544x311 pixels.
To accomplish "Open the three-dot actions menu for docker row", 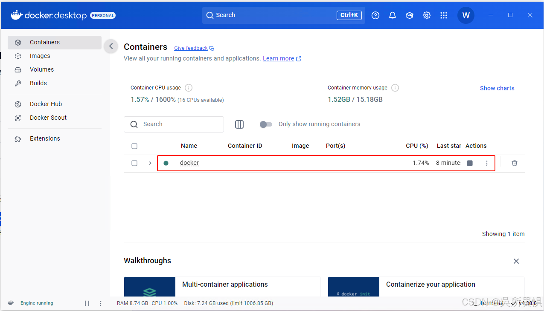I will pos(487,163).
